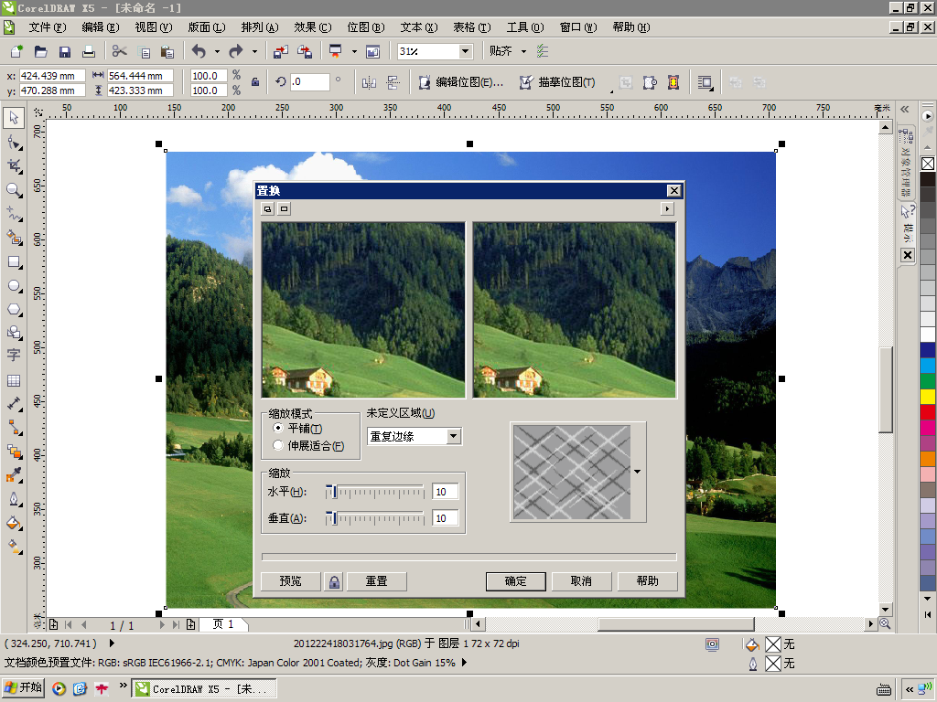Toggle the preview lock button in dialog
Image resolution: width=937 pixels, height=702 pixels.
(x=334, y=581)
